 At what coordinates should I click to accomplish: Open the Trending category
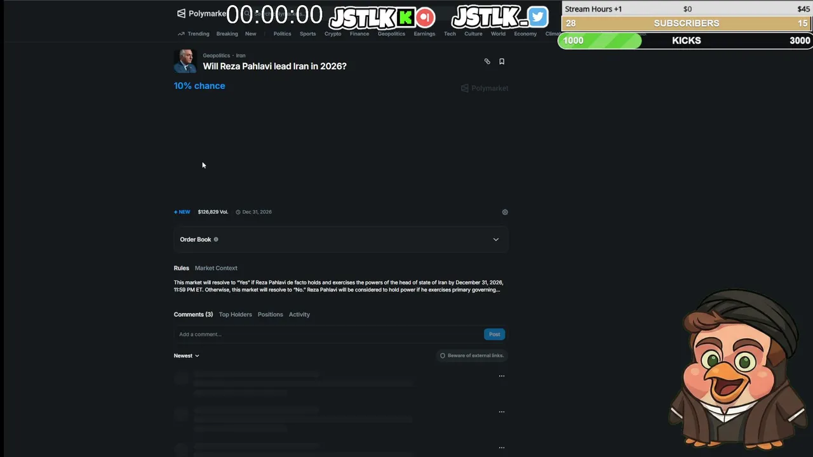198,34
